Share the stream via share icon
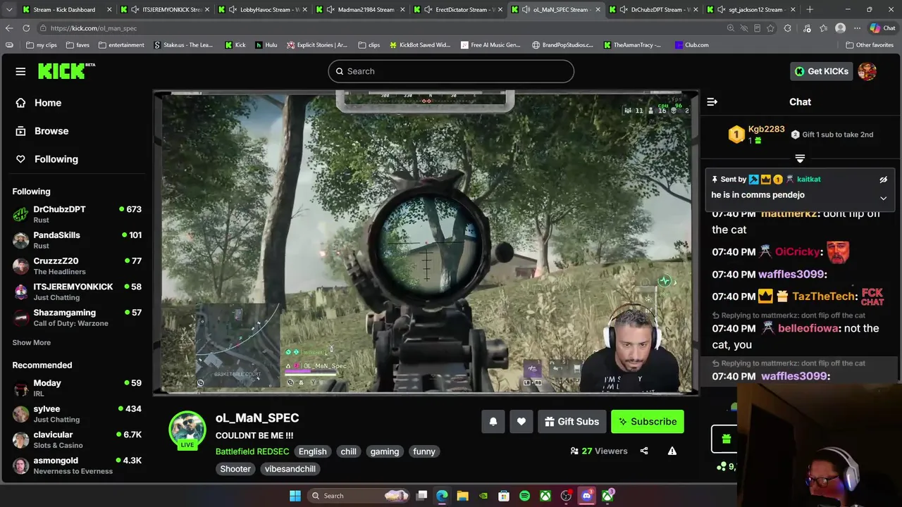The height and width of the screenshot is (507, 902). pos(644,451)
